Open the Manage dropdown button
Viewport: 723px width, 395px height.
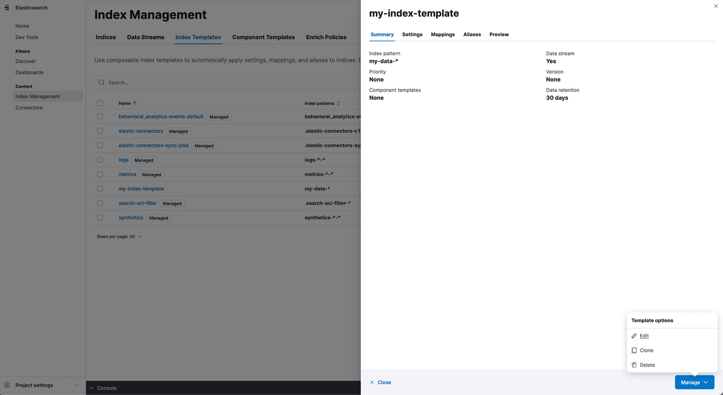coord(694,382)
